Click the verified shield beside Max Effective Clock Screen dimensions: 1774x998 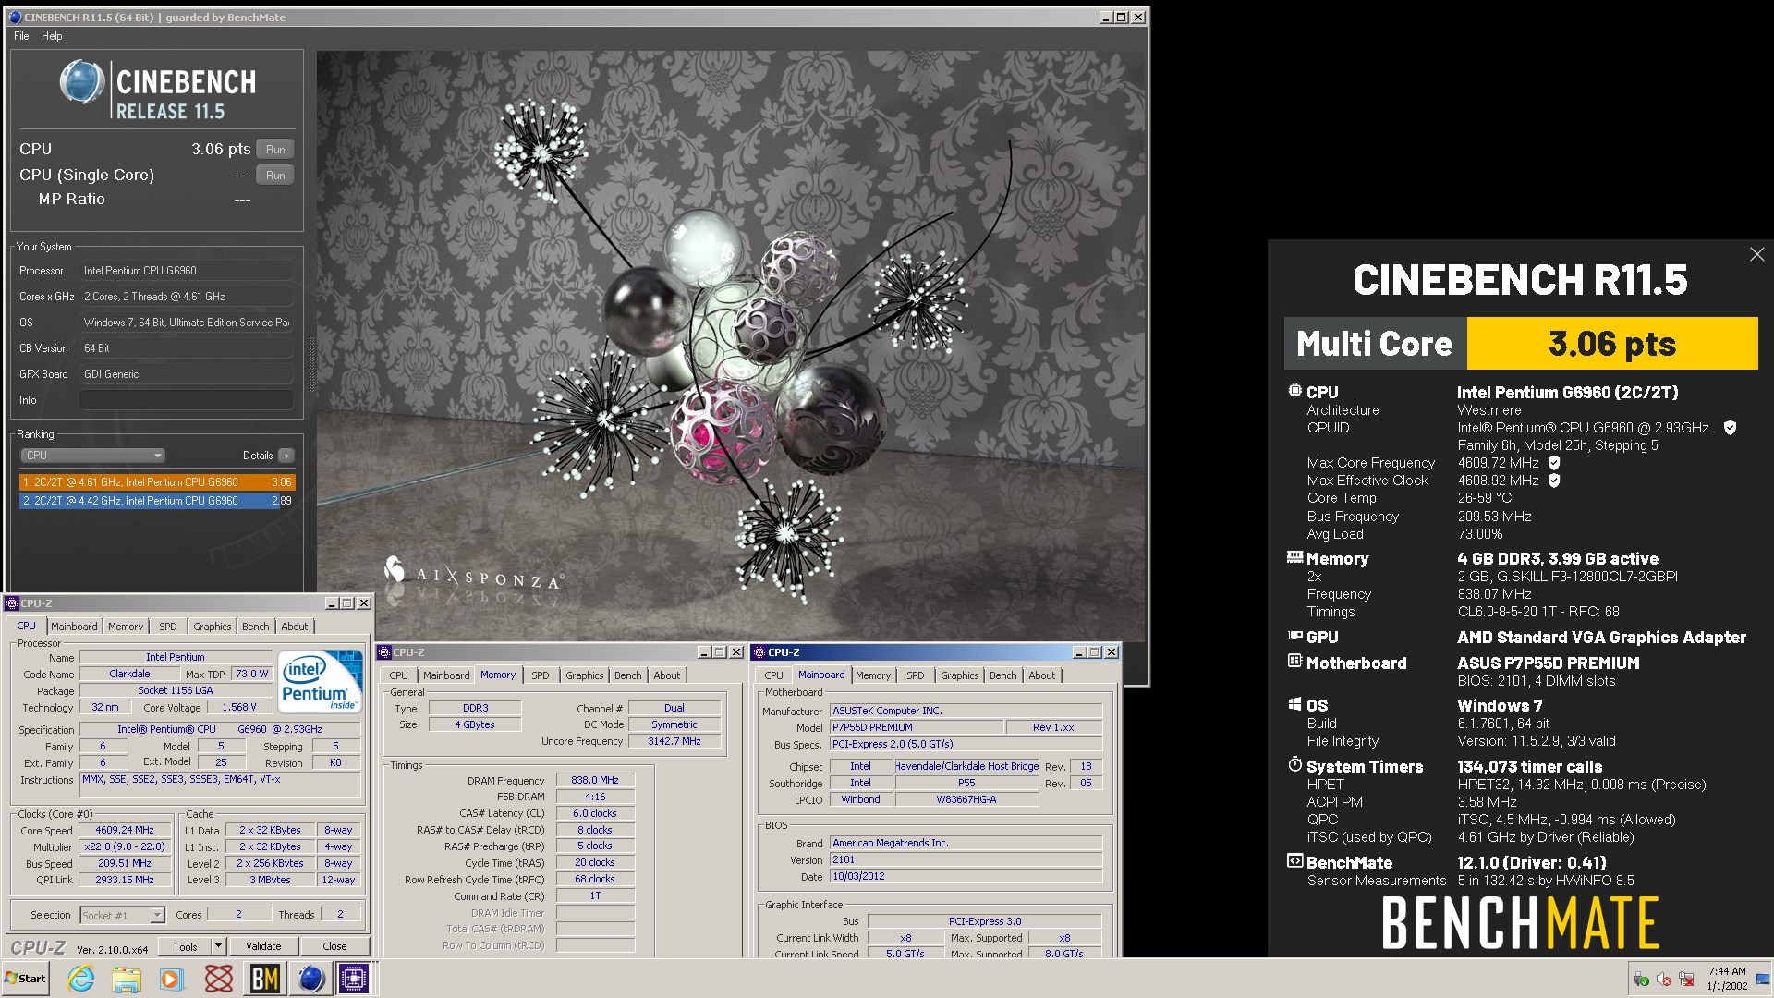point(1554,481)
